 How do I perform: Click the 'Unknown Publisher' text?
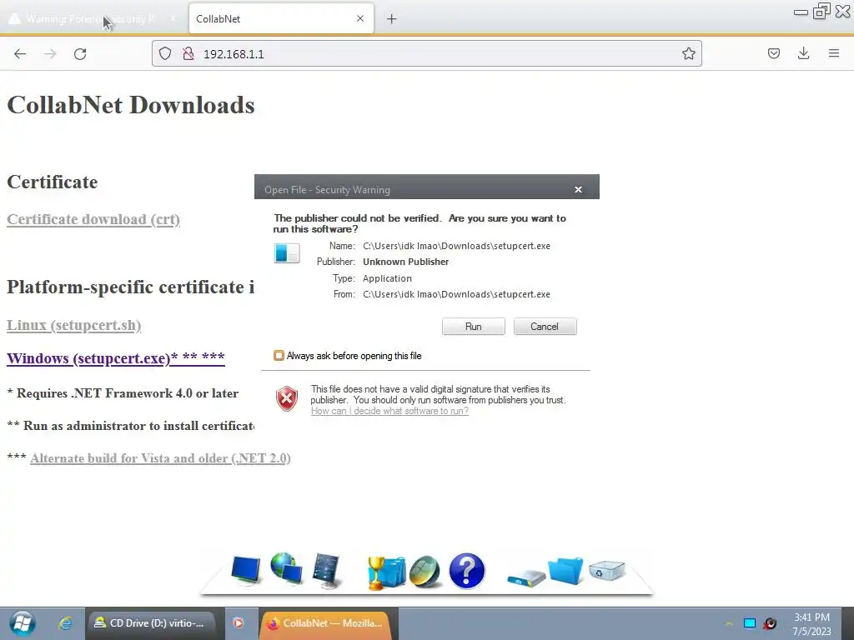(x=406, y=262)
